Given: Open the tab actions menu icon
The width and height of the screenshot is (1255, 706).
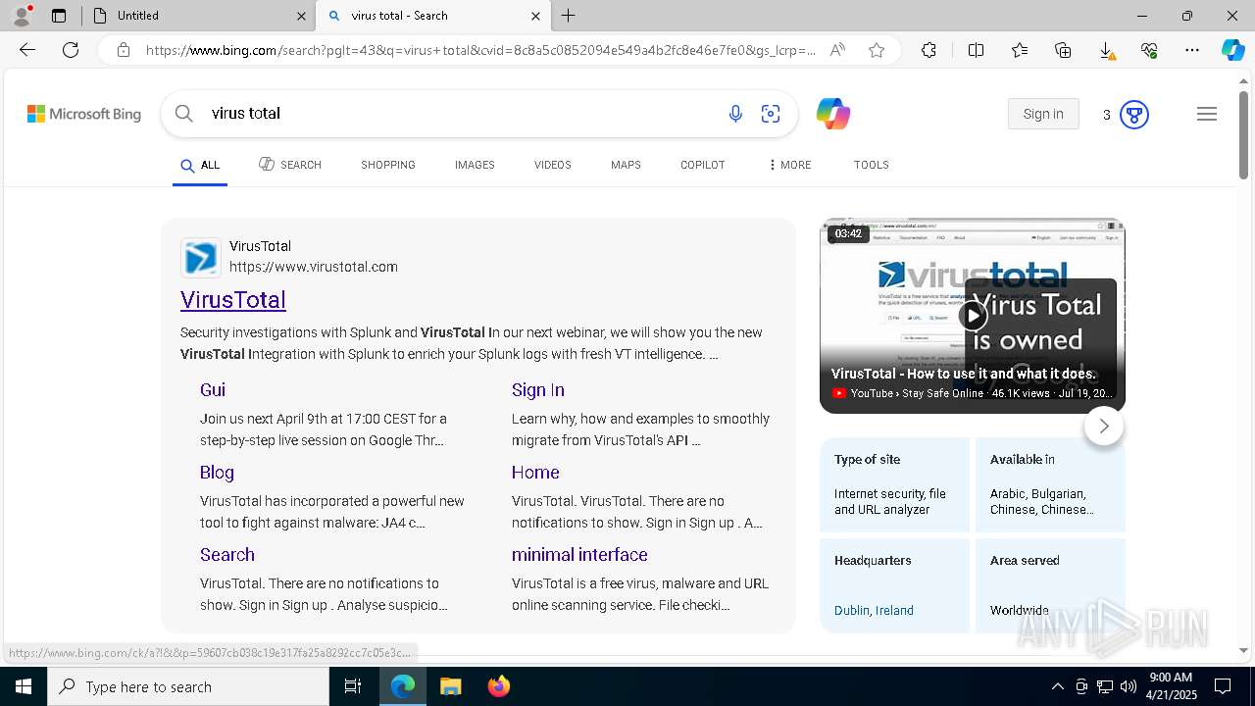Looking at the screenshot, I should click(x=59, y=16).
